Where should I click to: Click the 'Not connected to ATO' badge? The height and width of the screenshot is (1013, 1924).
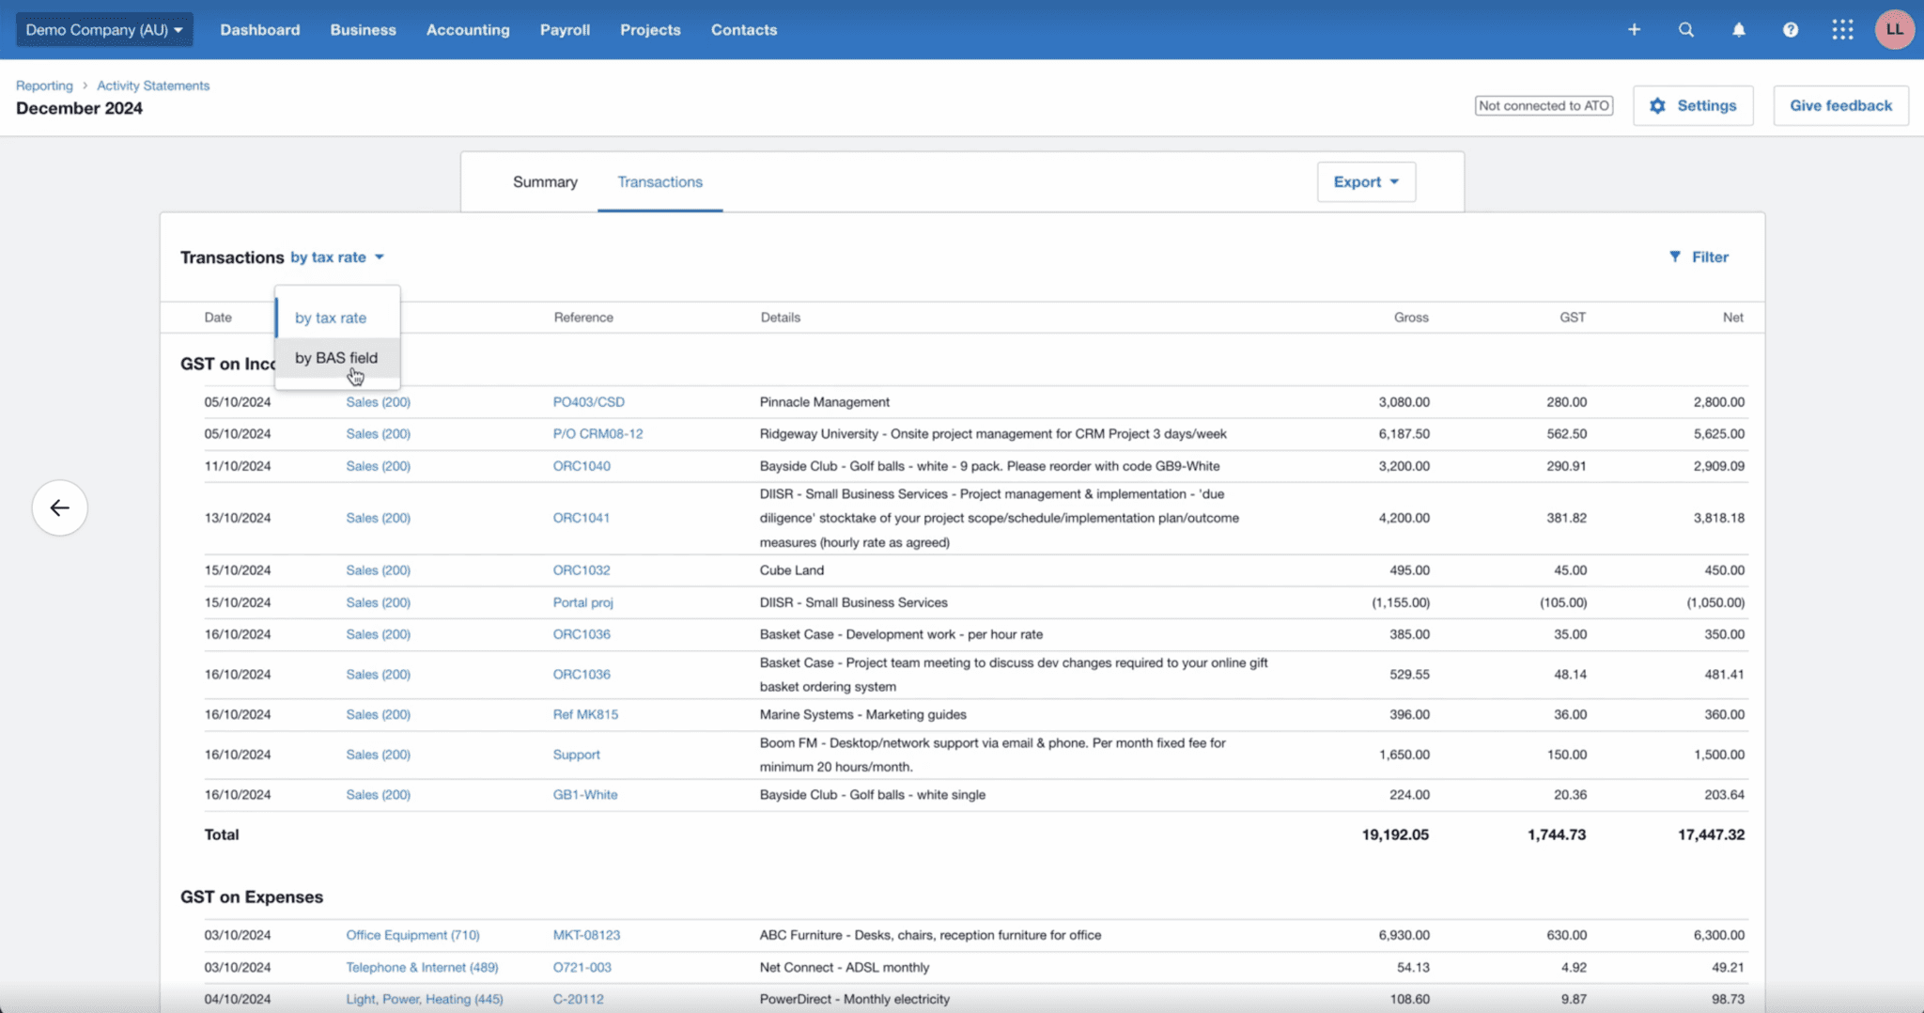coord(1544,105)
